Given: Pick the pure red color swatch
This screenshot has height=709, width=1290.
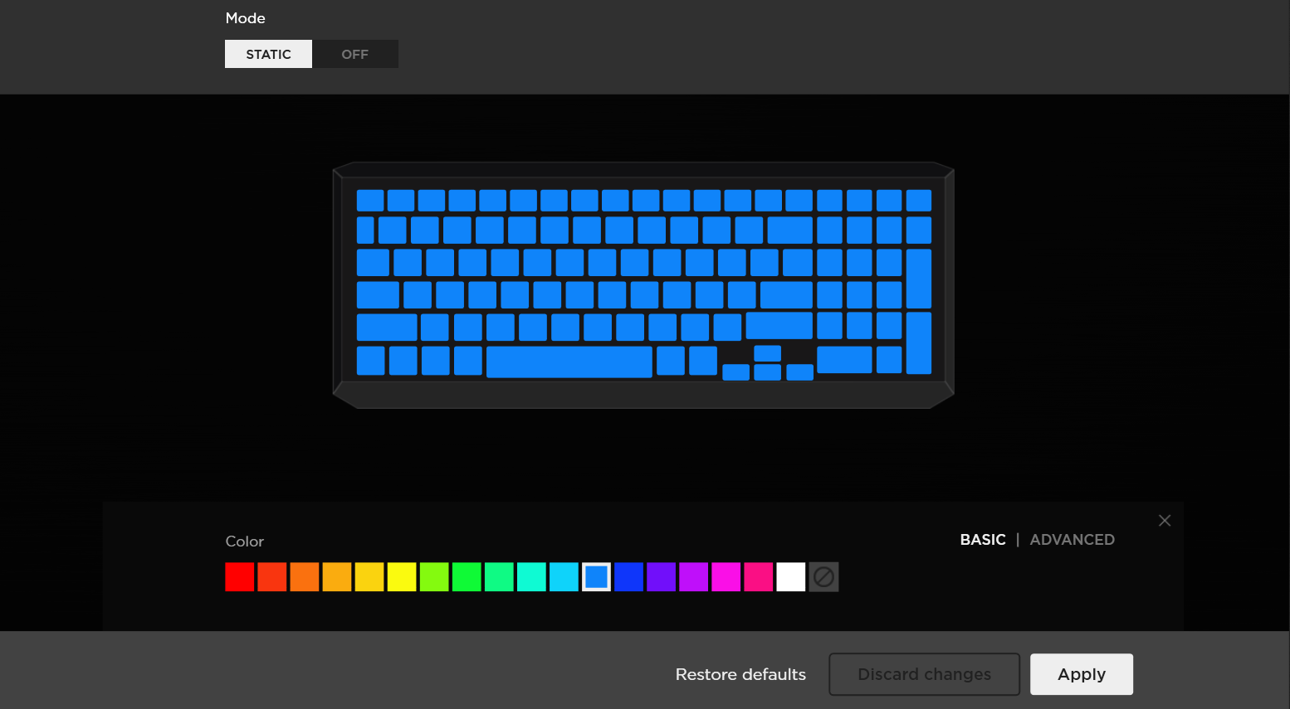Looking at the screenshot, I should tap(239, 577).
